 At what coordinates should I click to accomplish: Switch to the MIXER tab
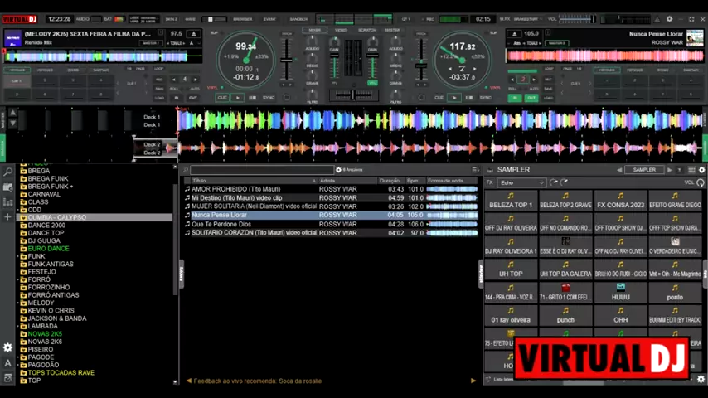click(x=315, y=31)
